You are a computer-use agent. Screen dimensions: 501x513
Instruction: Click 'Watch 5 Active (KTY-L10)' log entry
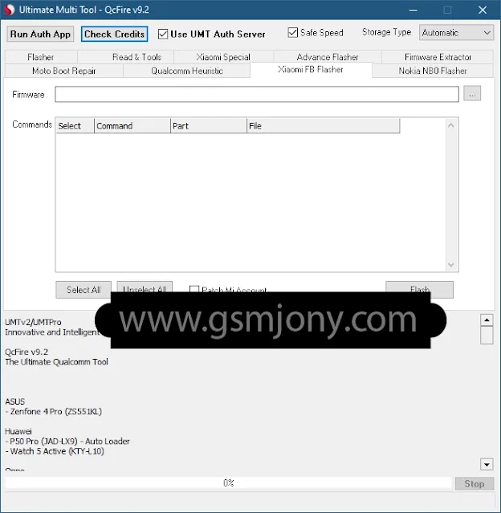click(x=57, y=451)
